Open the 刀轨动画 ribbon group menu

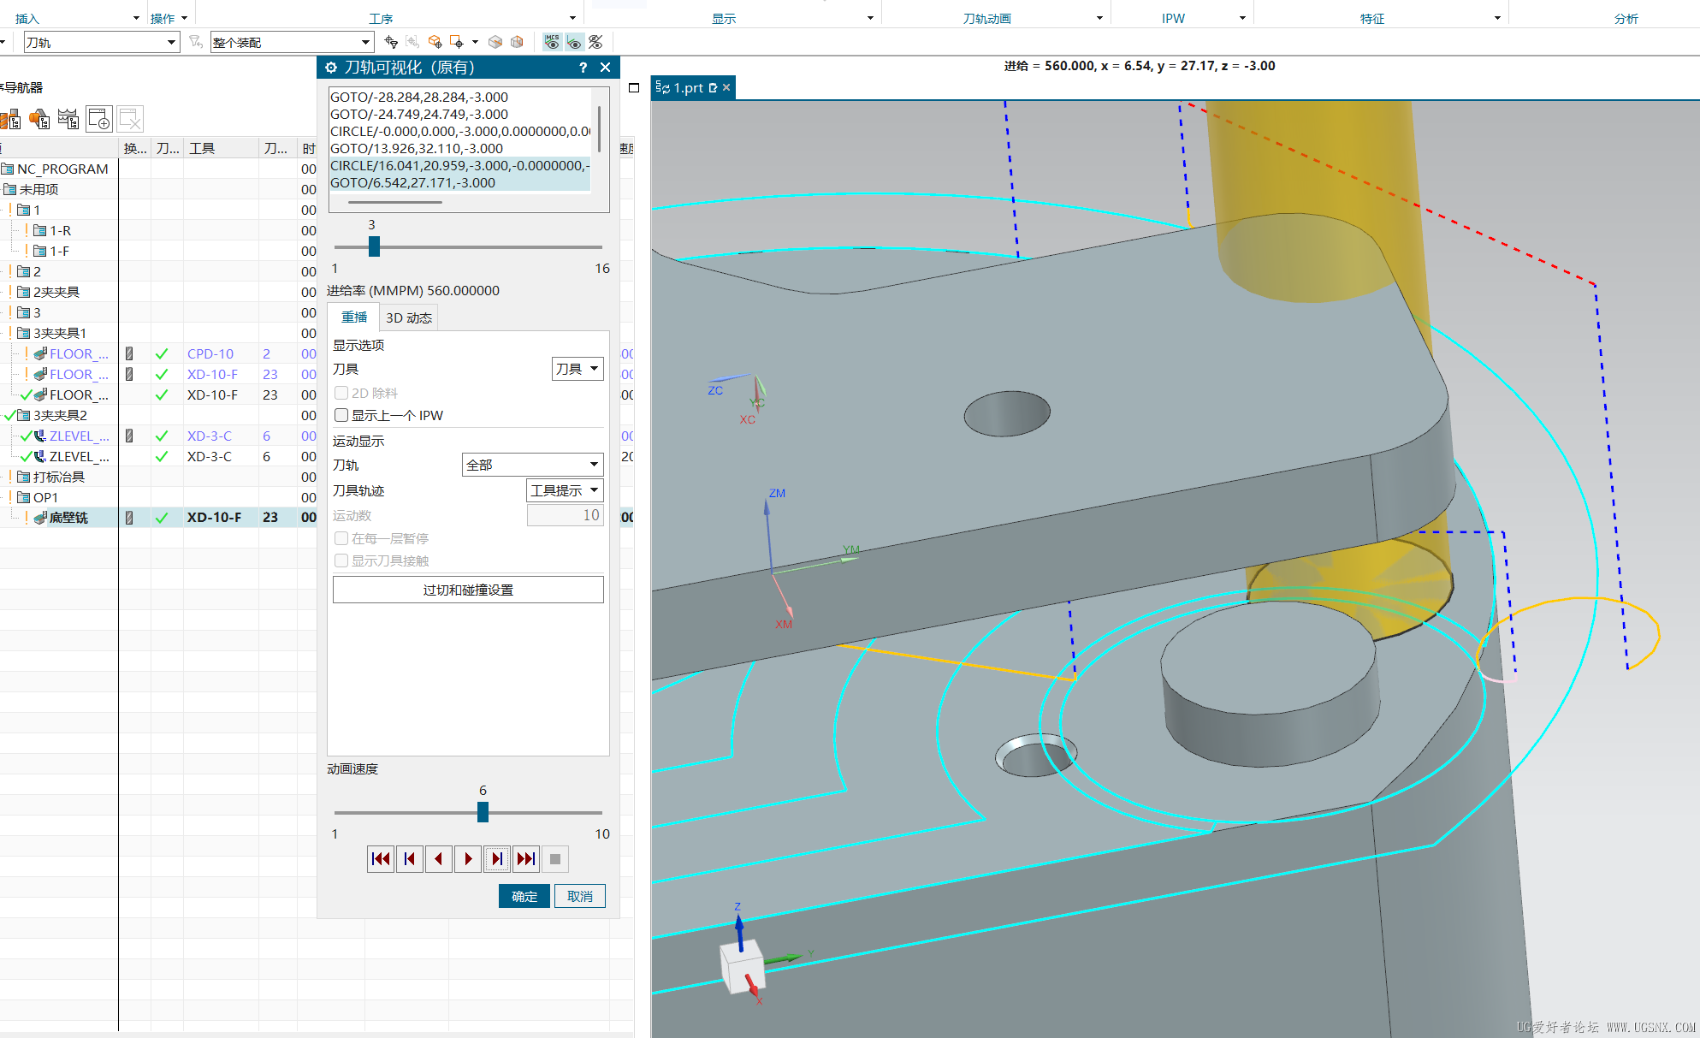click(x=1099, y=18)
